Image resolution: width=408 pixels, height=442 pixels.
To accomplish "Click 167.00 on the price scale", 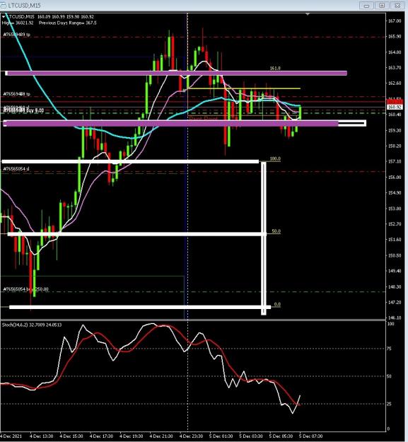I will [x=395, y=21].
